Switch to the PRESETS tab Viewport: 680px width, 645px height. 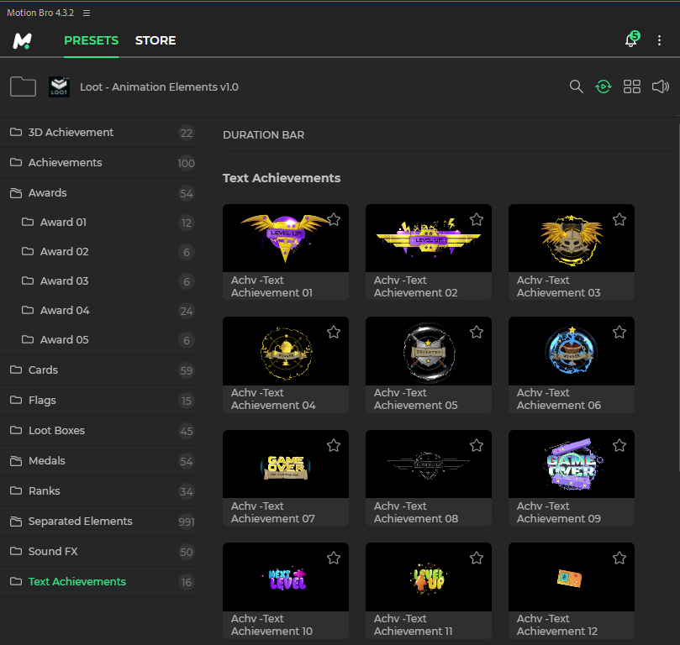(x=91, y=40)
